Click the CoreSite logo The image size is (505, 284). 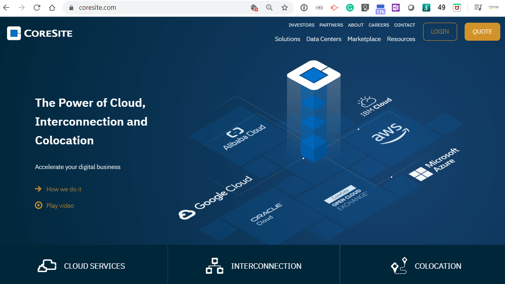39,33
